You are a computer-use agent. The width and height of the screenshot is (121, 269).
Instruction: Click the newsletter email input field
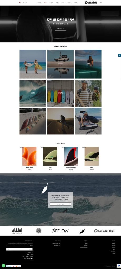19,249
